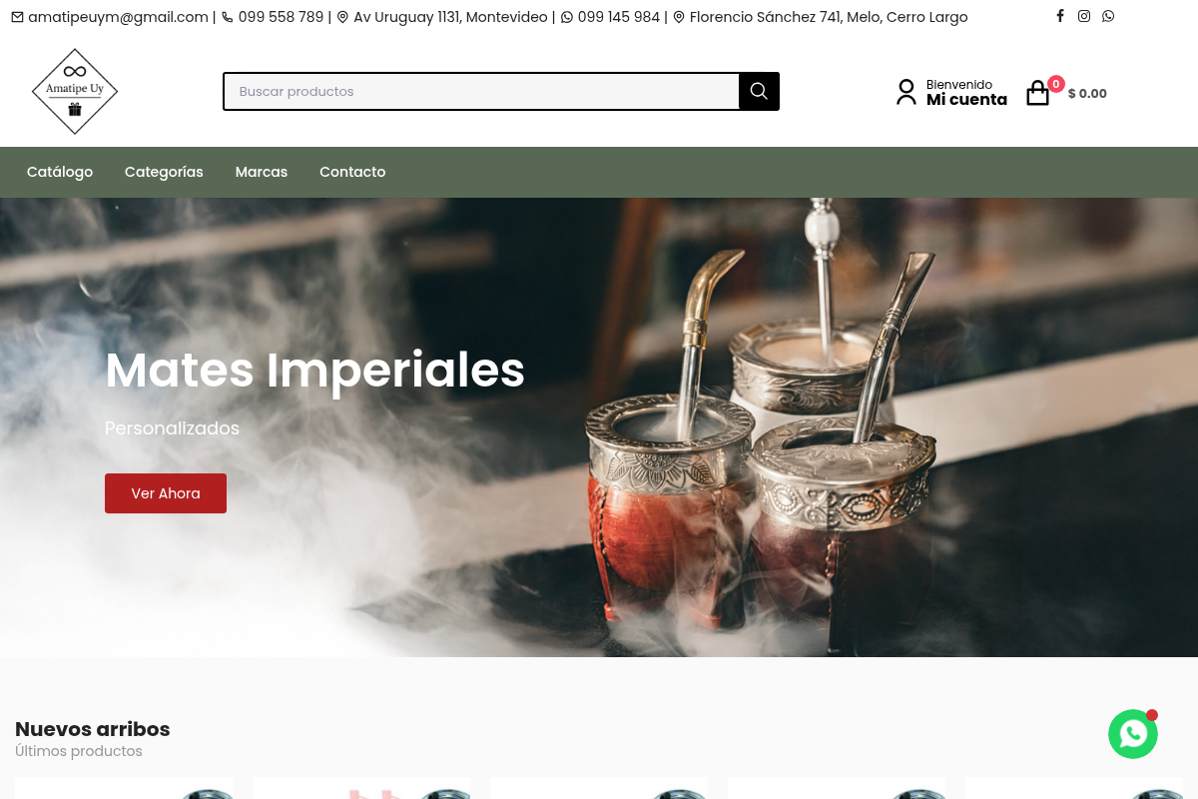Open the Instagram icon in top bar
1198x799 pixels.
coord(1084,16)
